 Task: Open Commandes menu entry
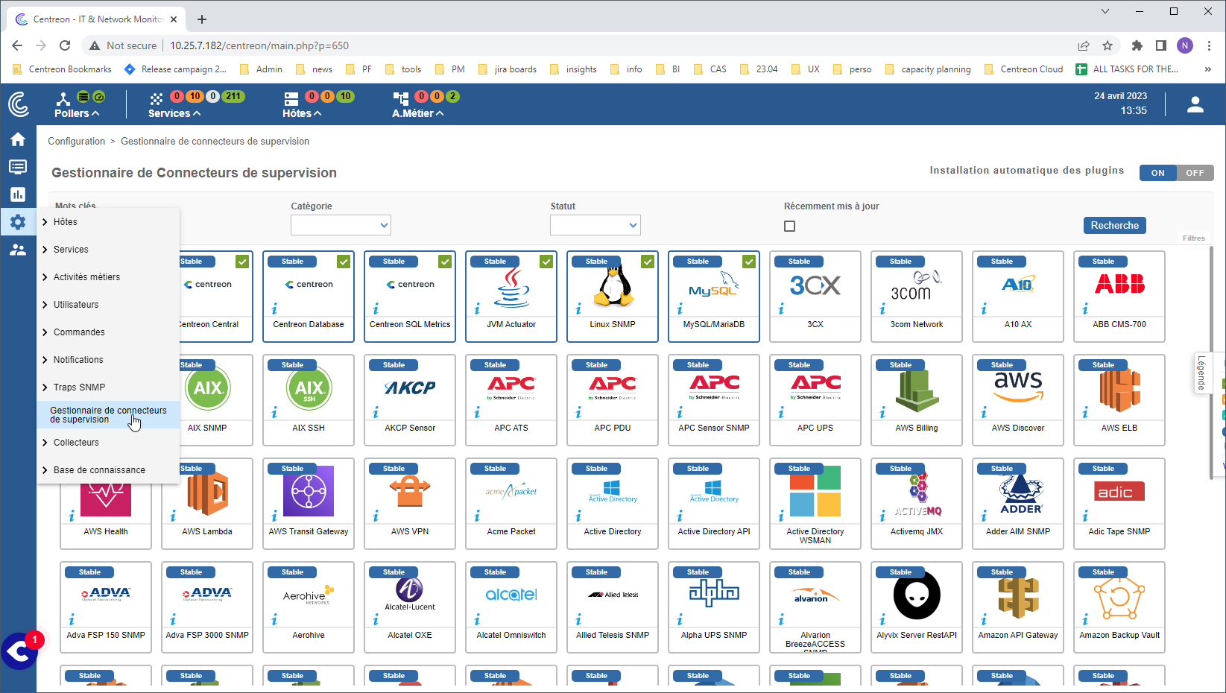tap(109, 332)
